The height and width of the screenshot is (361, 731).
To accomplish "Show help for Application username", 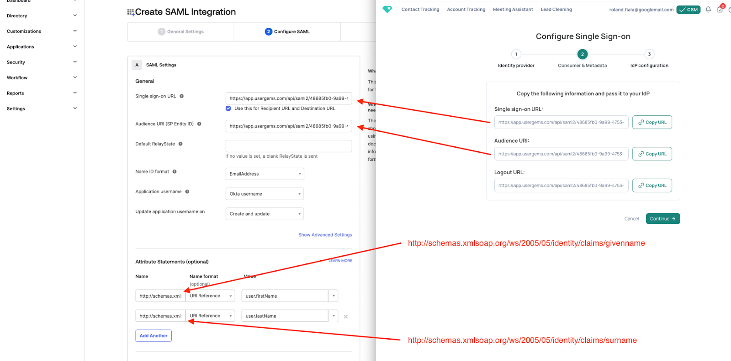I will coord(187,192).
